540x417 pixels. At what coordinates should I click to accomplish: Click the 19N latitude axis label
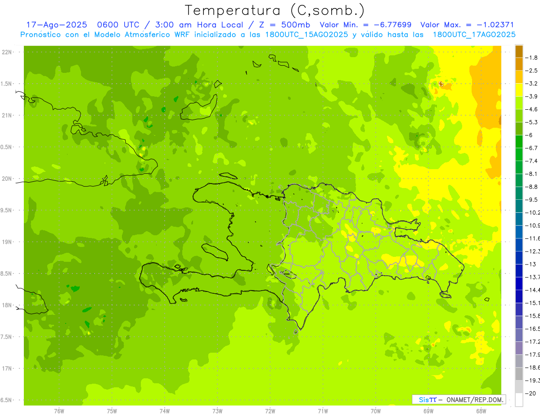7,242
